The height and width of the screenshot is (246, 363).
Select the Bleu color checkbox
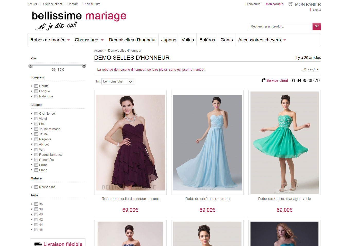pos(36,124)
